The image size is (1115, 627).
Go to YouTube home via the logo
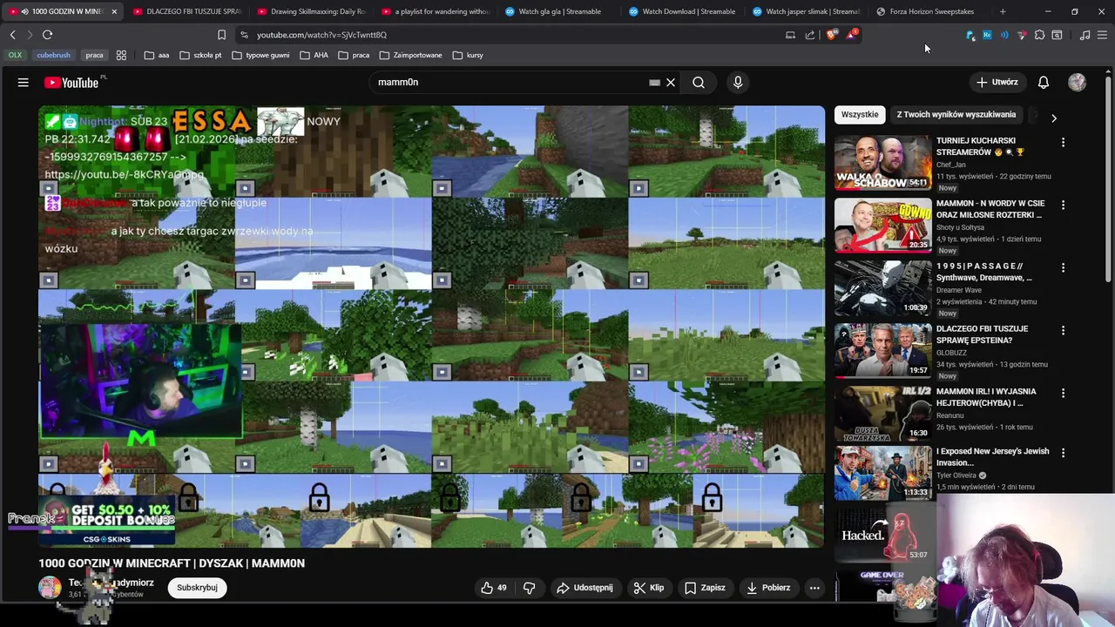click(72, 83)
